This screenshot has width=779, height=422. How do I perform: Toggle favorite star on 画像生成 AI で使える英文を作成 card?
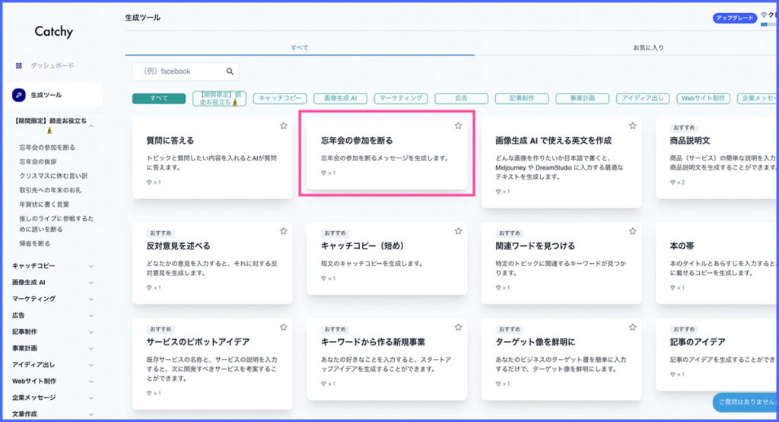(632, 125)
